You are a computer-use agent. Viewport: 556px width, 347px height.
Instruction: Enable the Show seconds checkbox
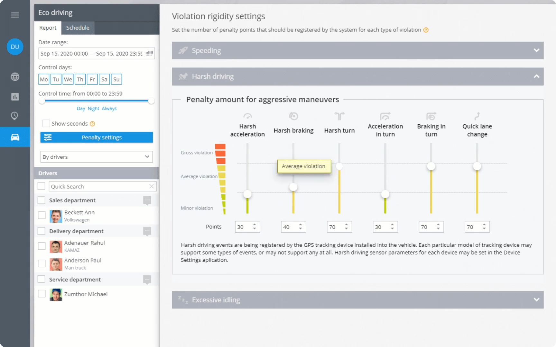pos(46,123)
